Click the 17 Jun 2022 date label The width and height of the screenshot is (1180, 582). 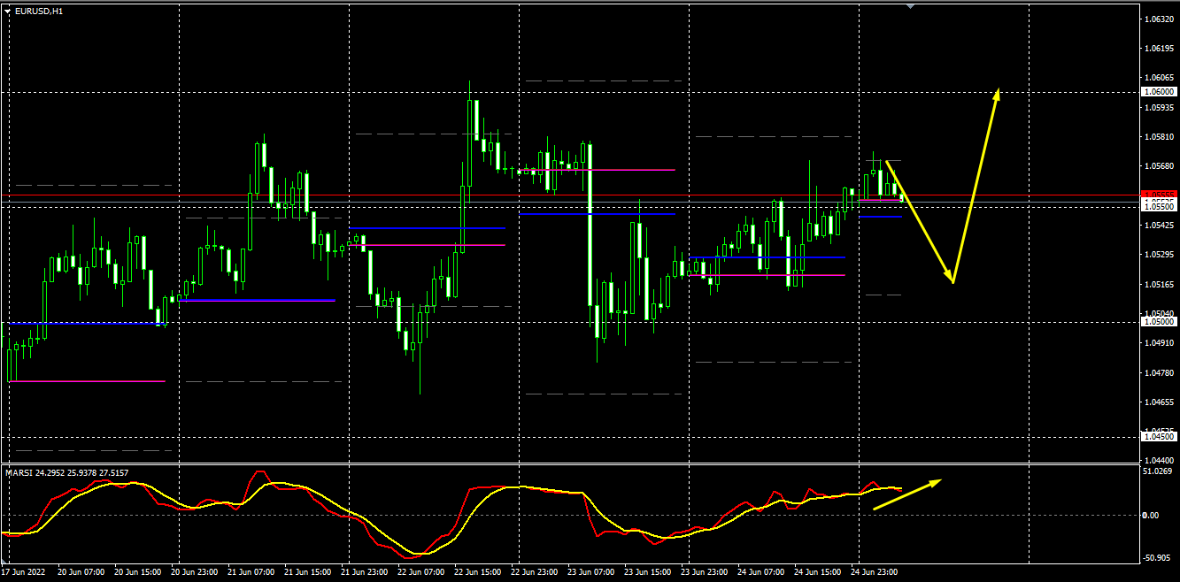click(26, 572)
